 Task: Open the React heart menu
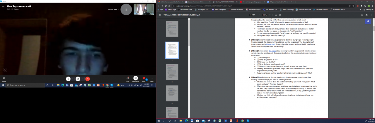coord(144,78)
